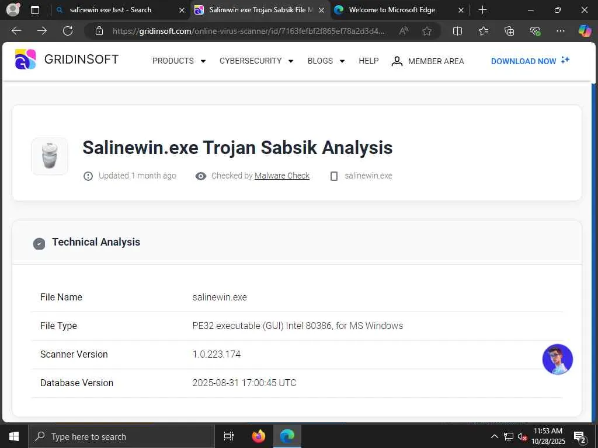Screen dimensions: 598x448
Task: Open the notifications center icon
Action: [x=580, y=437]
